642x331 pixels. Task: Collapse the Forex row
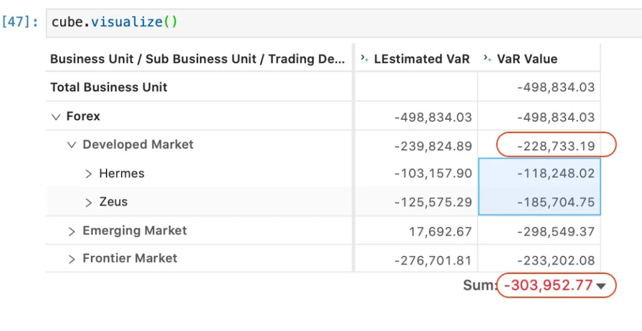56,117
